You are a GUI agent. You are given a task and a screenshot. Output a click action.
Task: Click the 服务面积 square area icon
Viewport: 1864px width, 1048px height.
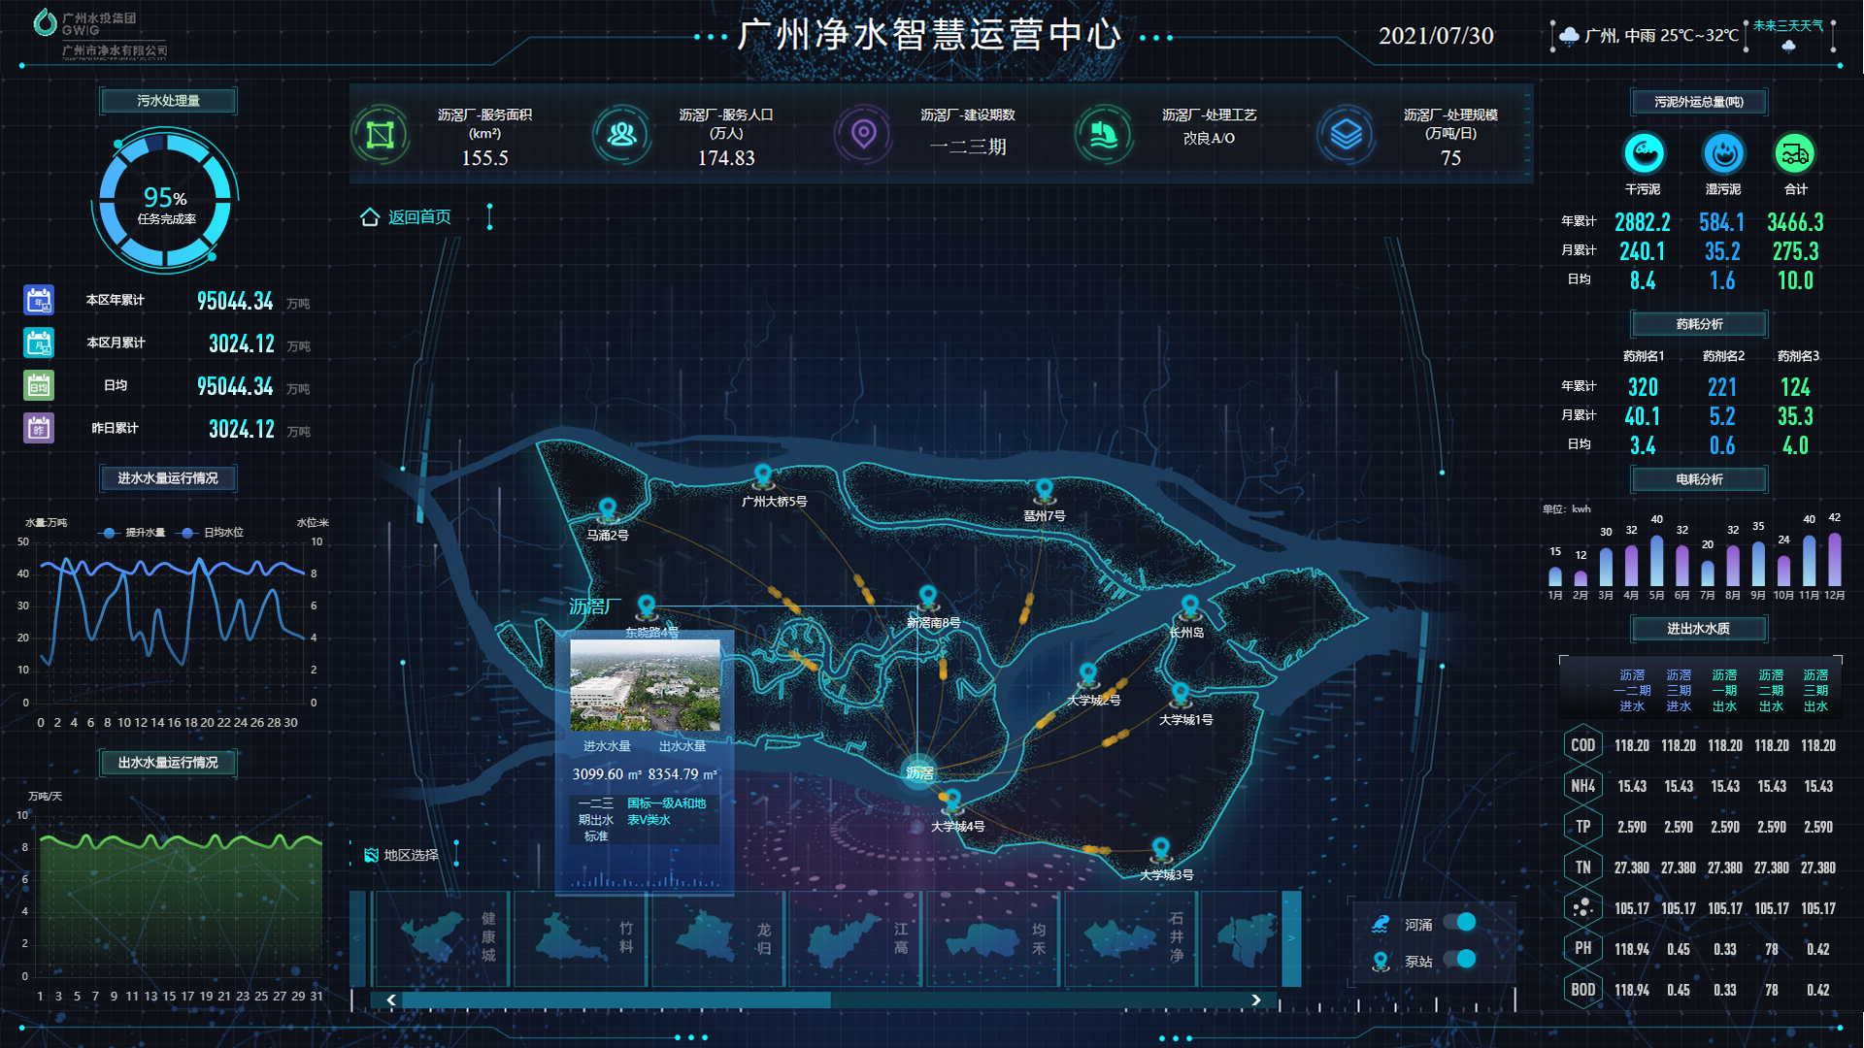pyautogui.click(x=380, y=134)
